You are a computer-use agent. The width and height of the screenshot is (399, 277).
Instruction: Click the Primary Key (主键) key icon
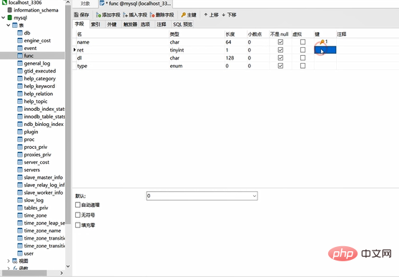pyautogui.click(x=183, y=15)
